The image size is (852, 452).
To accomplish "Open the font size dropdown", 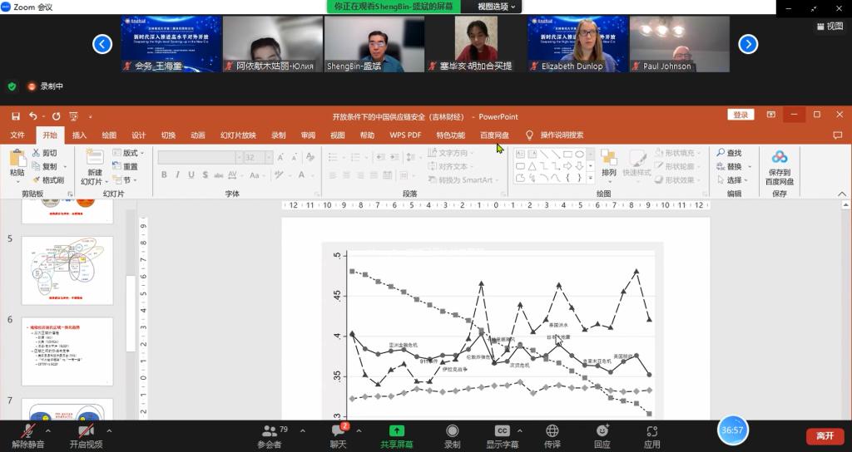I will (270, 157).
